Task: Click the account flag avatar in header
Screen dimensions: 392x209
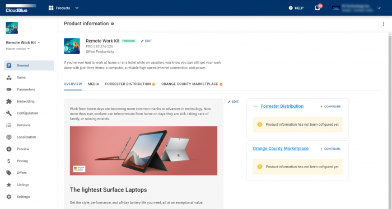Action: [336, 8]
